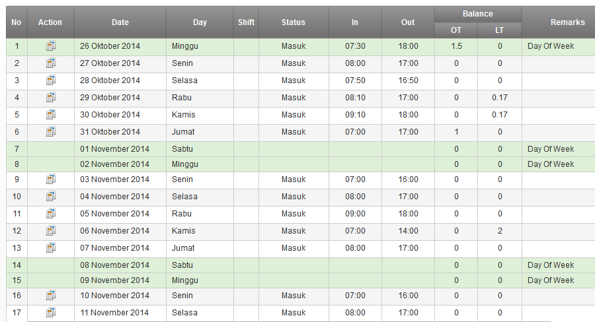Screen dimensions: 595x322
Task: Open detail icon in row 3
Action: pyautogui.click(x=51, y=80)
